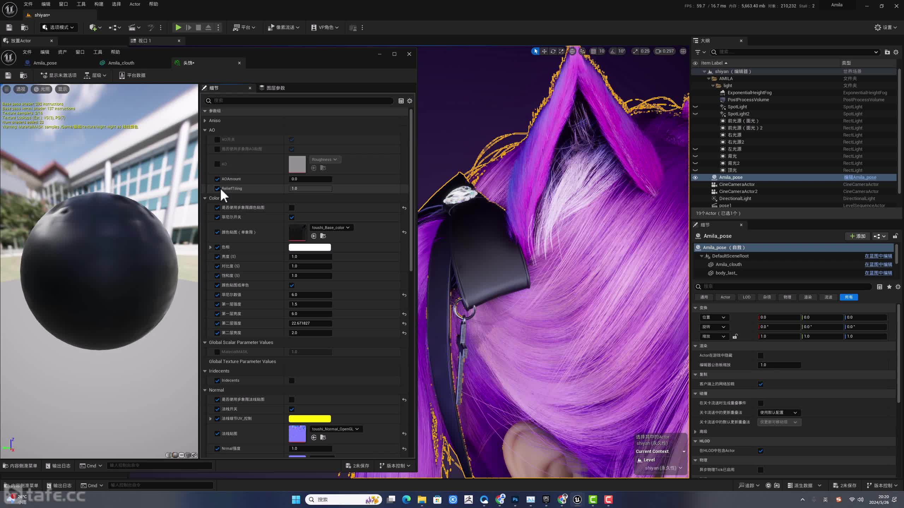Click new folder icon in outliner
This screenshot has width=904, height=508.
[x=887, y=52]
